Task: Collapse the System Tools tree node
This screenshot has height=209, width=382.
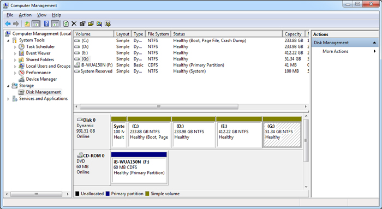Action: tap(8, 40)
